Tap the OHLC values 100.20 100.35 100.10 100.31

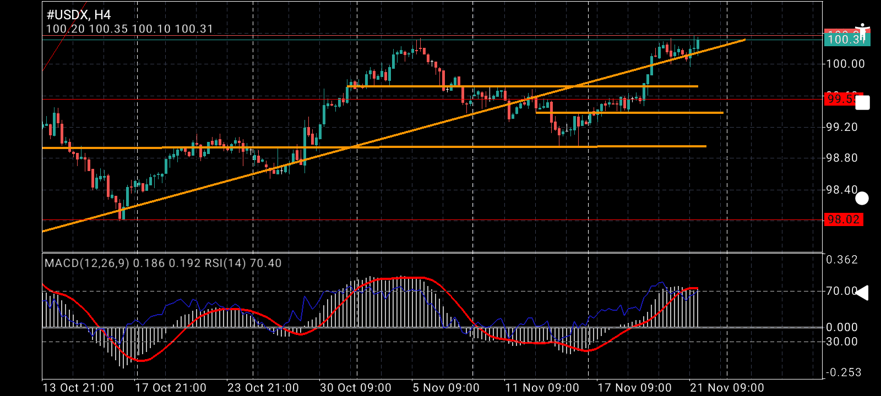tap(129, 29)
